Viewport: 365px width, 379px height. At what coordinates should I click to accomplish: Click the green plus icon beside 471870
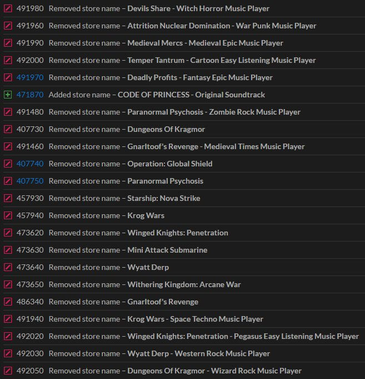click(8, 95)
